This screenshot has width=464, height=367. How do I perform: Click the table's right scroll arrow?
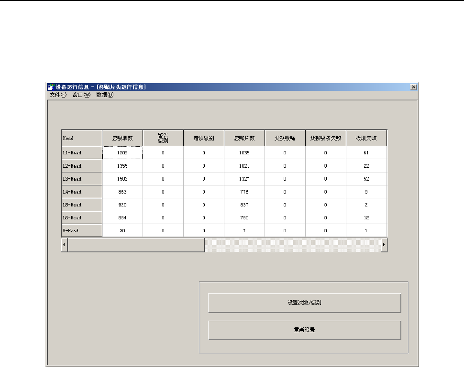point(384,245)
